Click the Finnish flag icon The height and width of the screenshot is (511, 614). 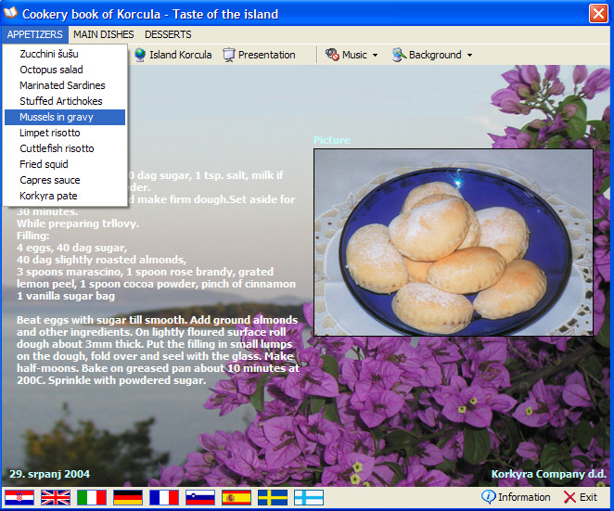[x=309, y=498]
